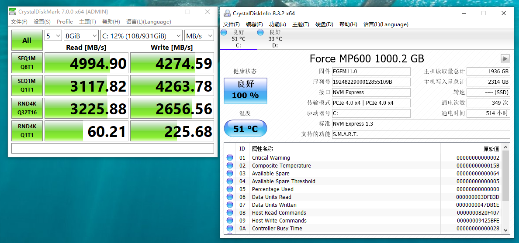Click status orb for Data Units Written row
This screenshot has width=519, height=243.
pos(230,205)
